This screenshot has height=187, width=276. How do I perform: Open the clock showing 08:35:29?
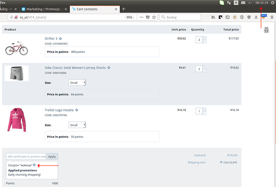click(262, 3)
